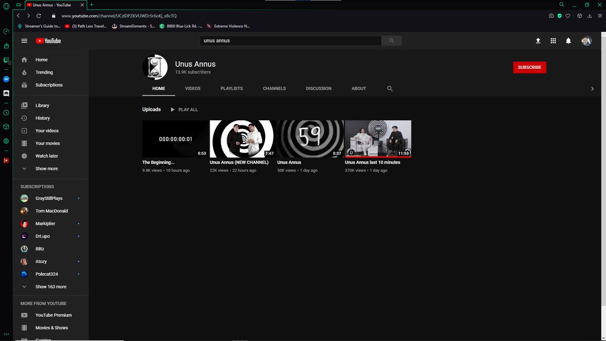Click the search magnifier button beside the search box
This screenshot has width=606, height=341.
[391, 41]
